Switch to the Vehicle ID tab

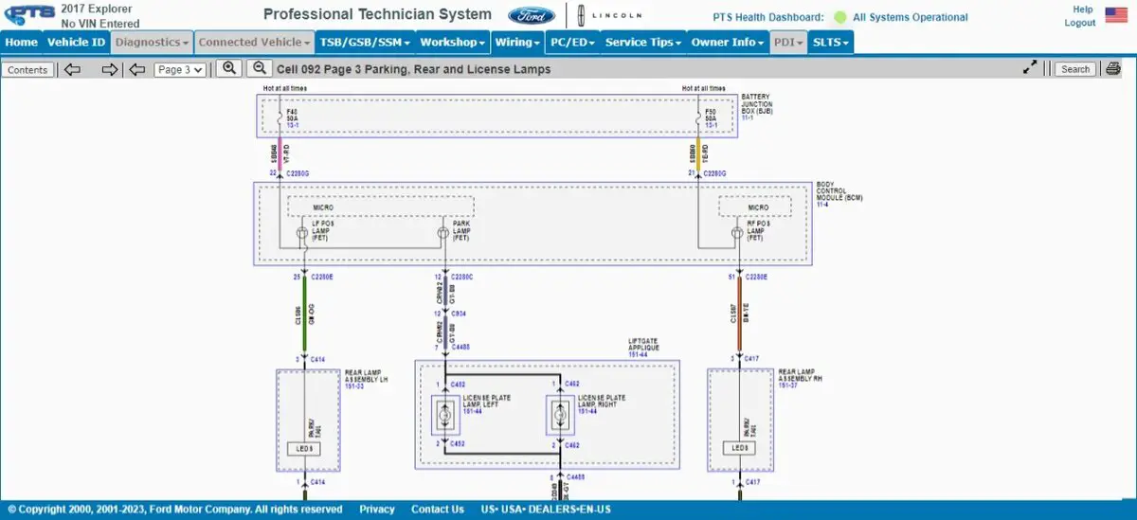(76, 42)
